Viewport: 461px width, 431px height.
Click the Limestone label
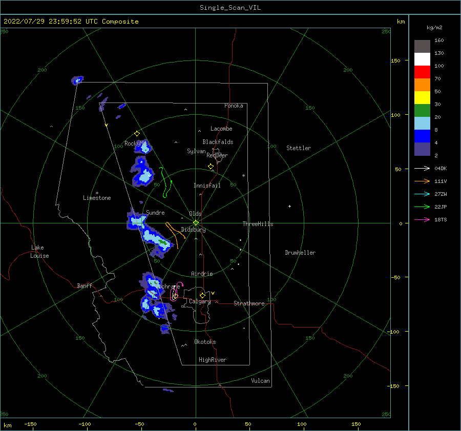coord(97,198)
